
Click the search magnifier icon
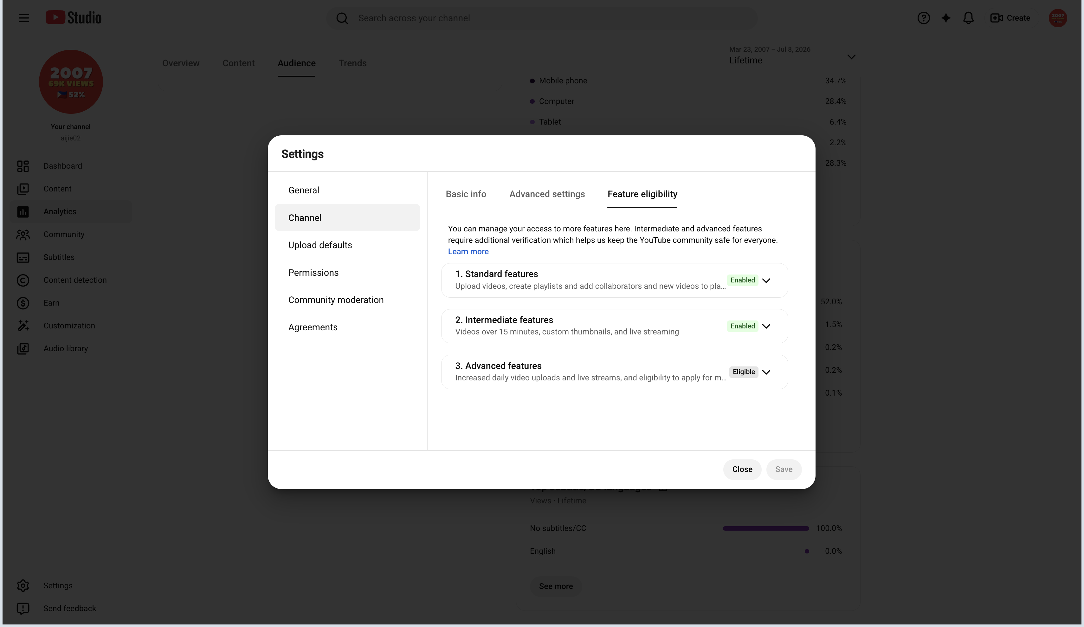(342, 18)
